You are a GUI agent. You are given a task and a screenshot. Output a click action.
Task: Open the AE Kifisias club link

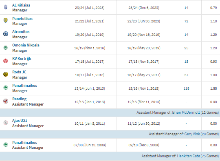coord(21,5)
